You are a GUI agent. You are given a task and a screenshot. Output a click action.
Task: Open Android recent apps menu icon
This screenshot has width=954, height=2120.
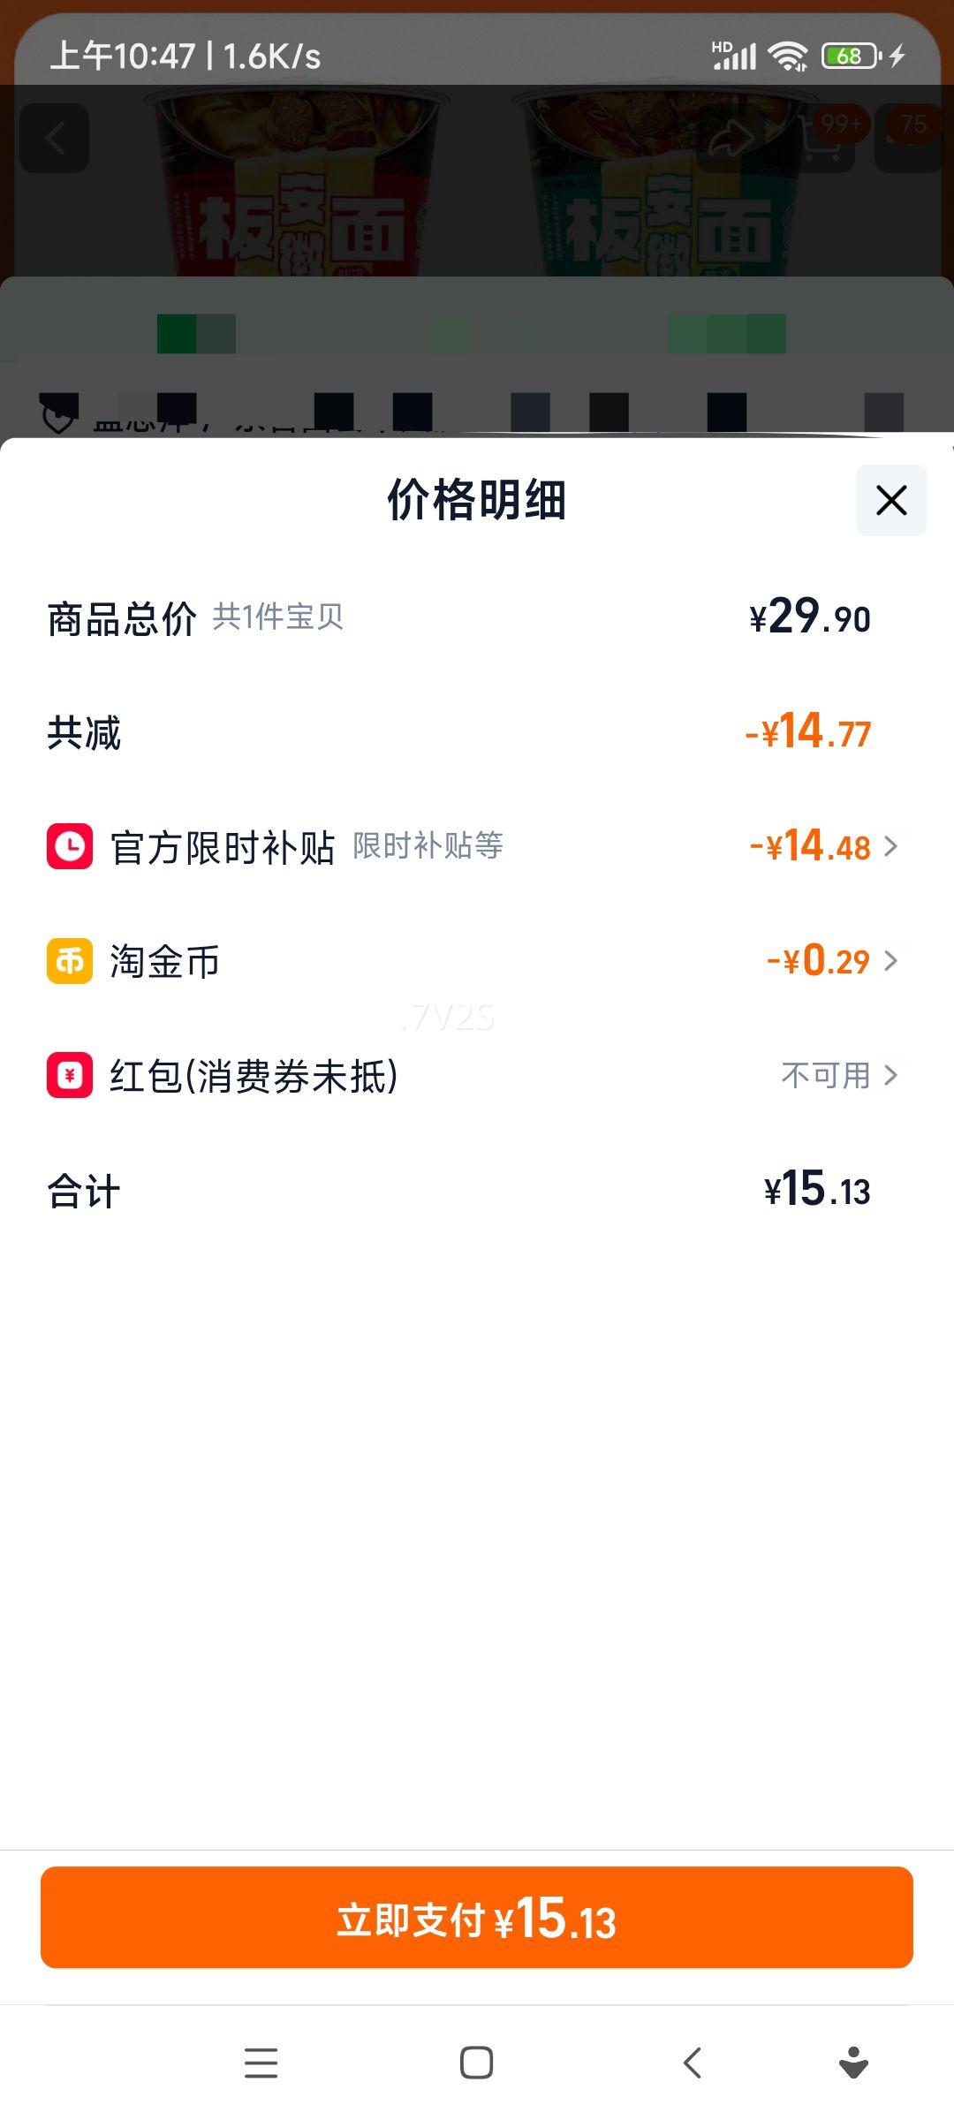261,2063
